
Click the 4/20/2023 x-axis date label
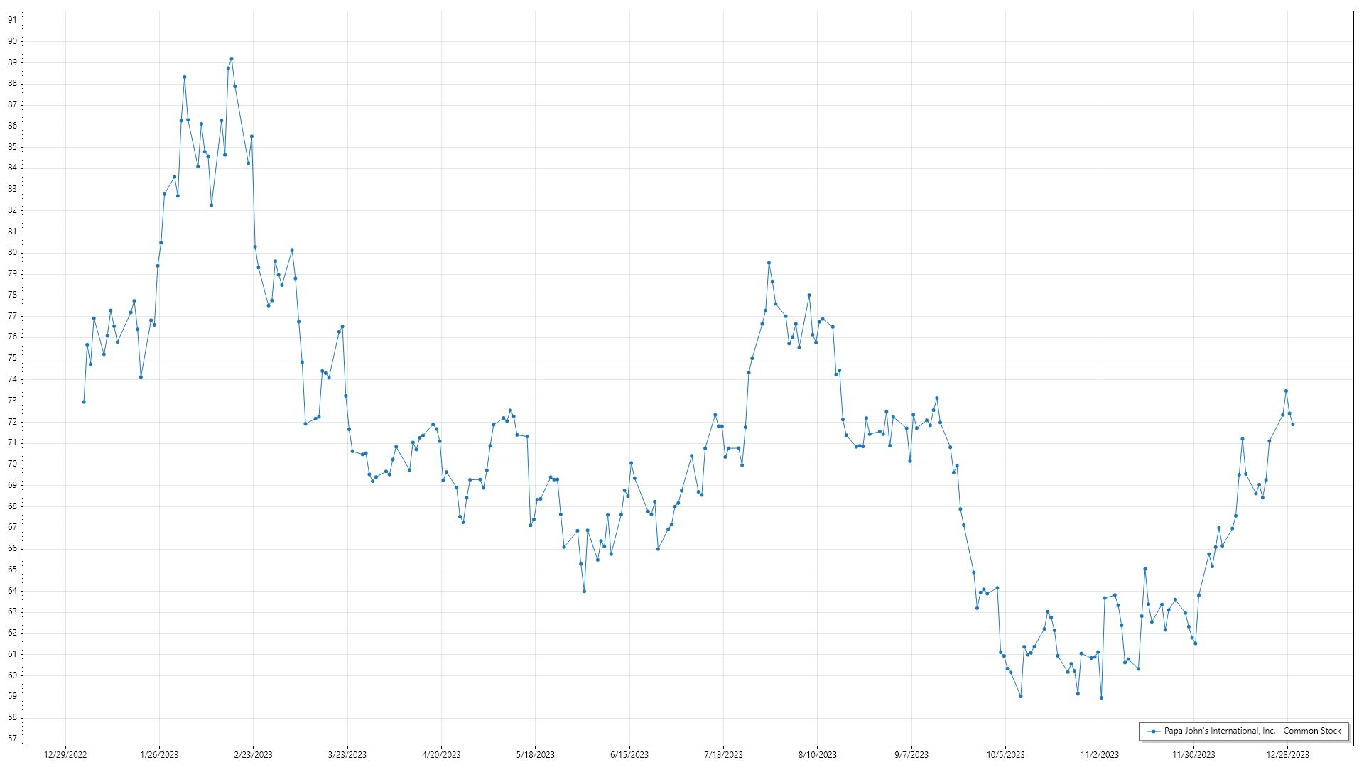coord(441,754)
